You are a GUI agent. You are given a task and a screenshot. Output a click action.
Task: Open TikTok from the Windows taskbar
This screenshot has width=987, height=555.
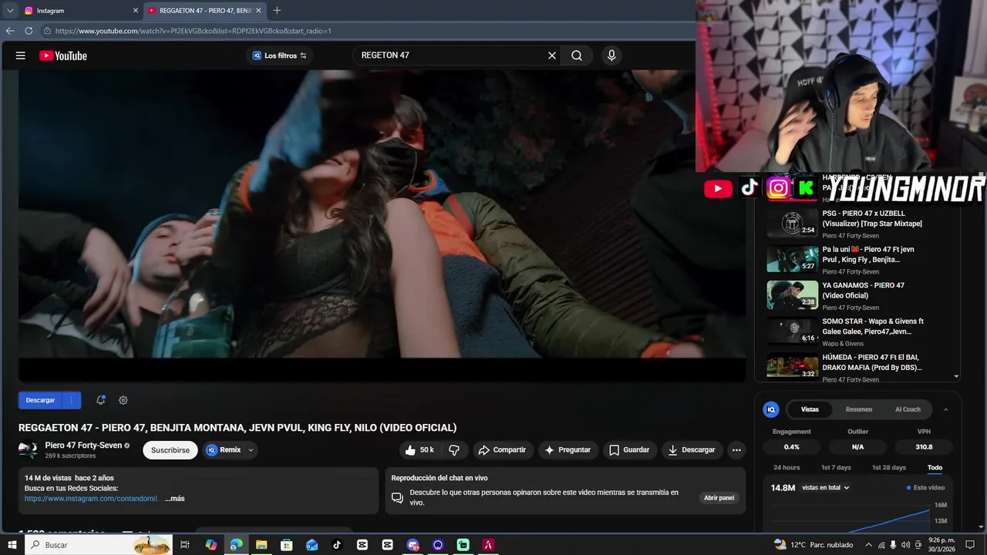pos(337,545)
